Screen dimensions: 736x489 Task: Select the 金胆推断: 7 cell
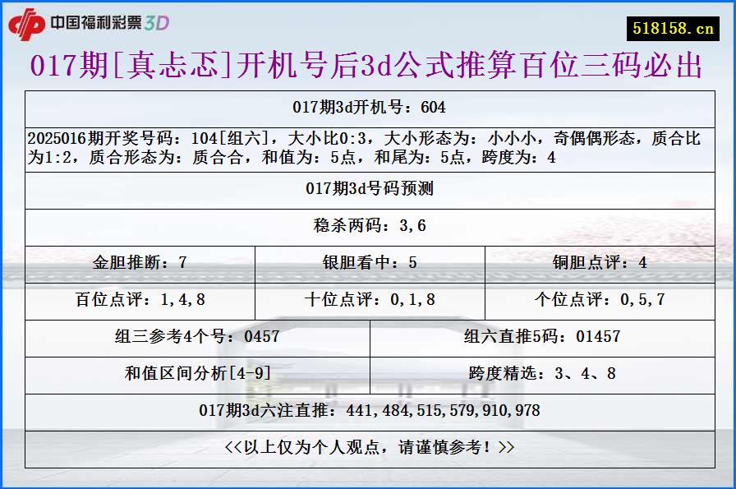click(x=140, y=264)
